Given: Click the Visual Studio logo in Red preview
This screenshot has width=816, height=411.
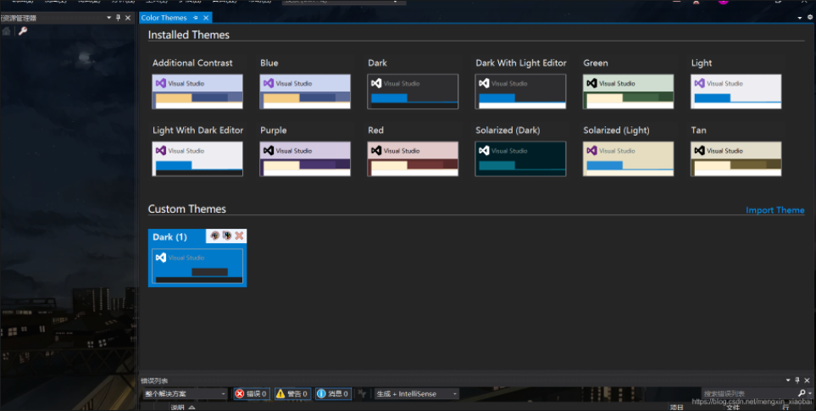Looking at the screenshot, I should (376, 150).
